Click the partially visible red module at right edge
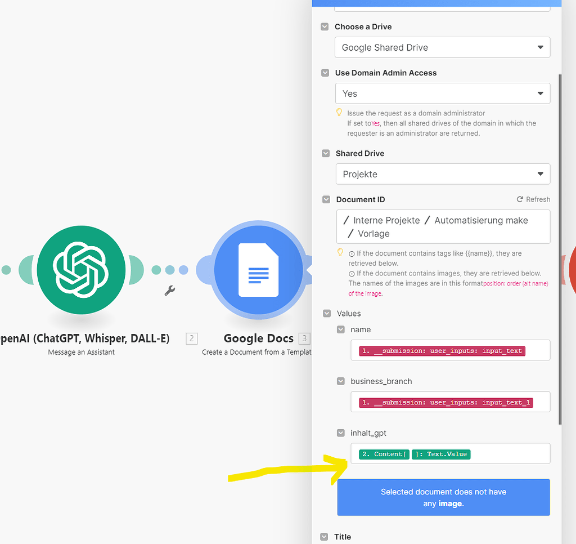576x544 pixels. pos(573,270)
